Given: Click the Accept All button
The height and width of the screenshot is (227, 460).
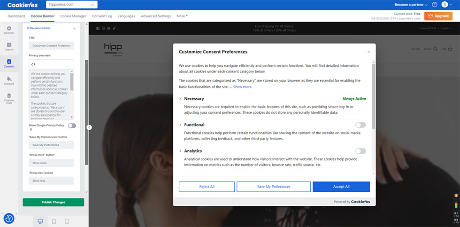Looking at the screenshot, I should 341,187.
